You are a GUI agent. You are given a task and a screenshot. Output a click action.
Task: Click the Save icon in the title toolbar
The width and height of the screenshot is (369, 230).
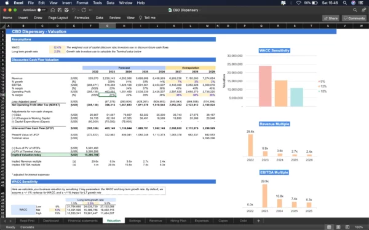point(60,10)
